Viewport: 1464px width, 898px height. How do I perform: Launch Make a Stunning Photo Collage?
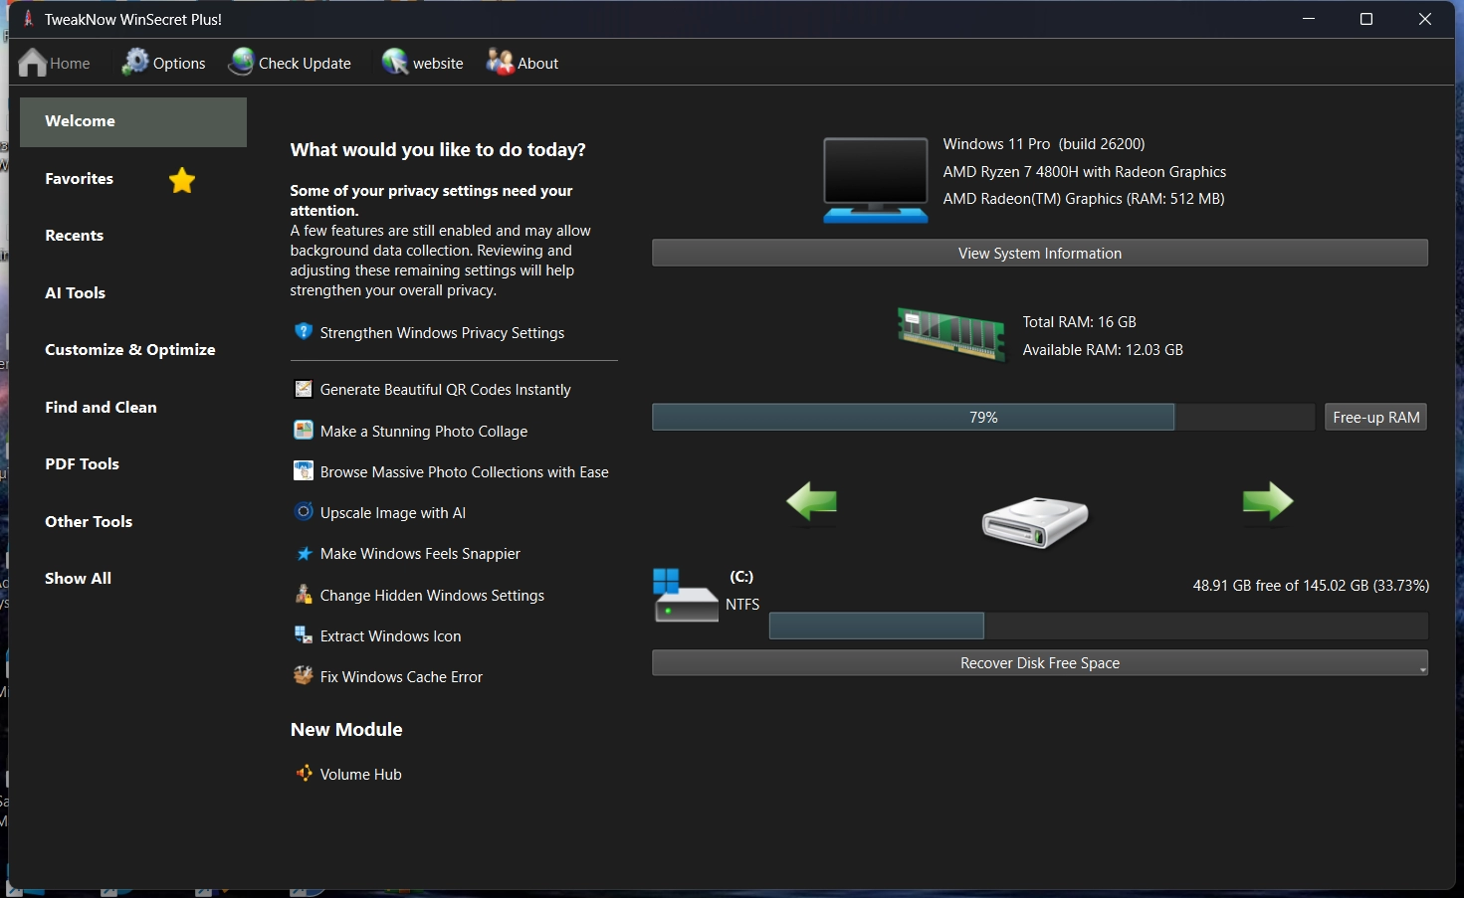click(424, 432)
